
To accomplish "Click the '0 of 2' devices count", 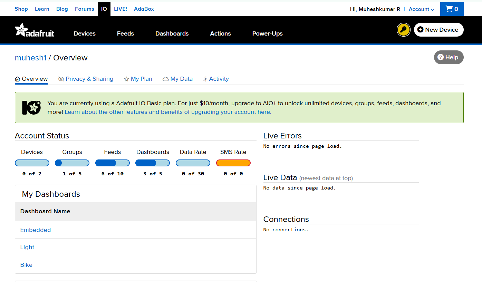I will (x=32, y=174).
